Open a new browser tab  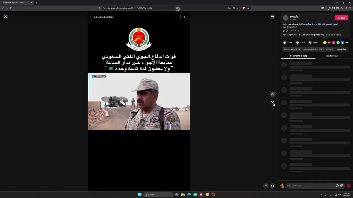click(36, 3)
